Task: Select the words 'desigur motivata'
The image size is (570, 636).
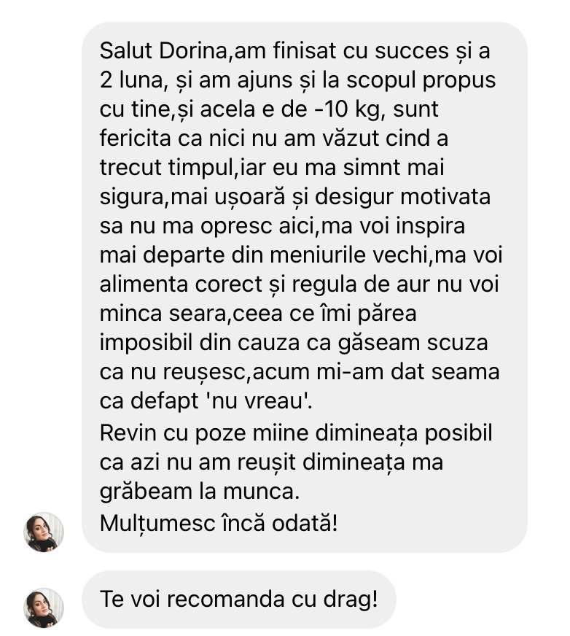Action: tap(402, 196)
